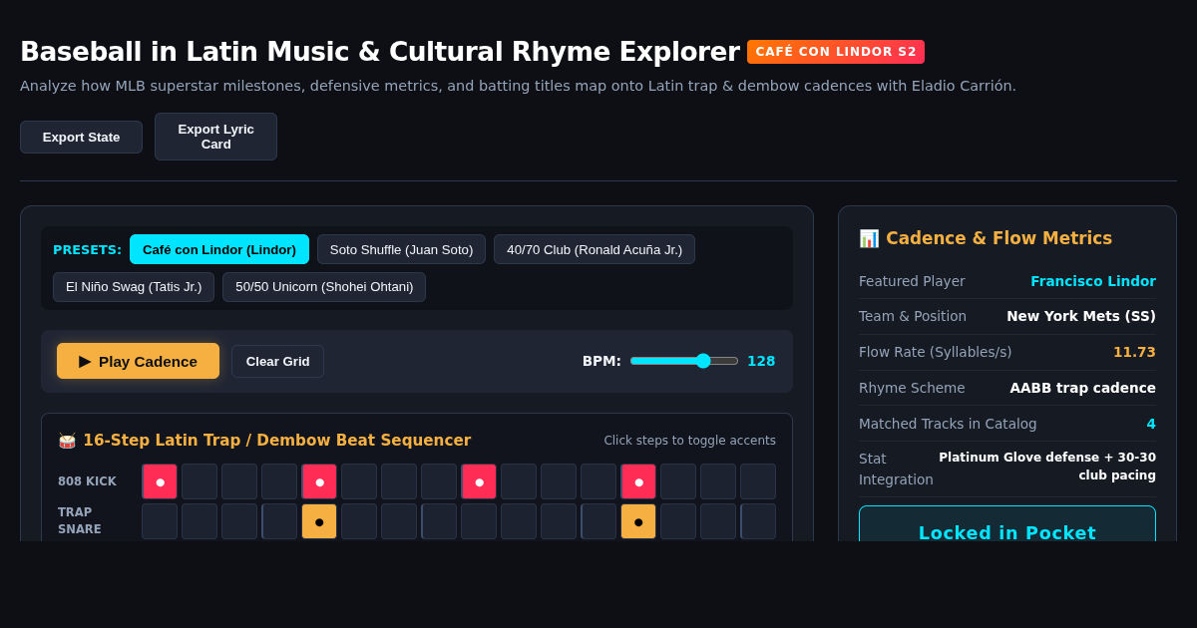
Task: Click the Matched Tracks in Catalog label
Action: (948, 424)
